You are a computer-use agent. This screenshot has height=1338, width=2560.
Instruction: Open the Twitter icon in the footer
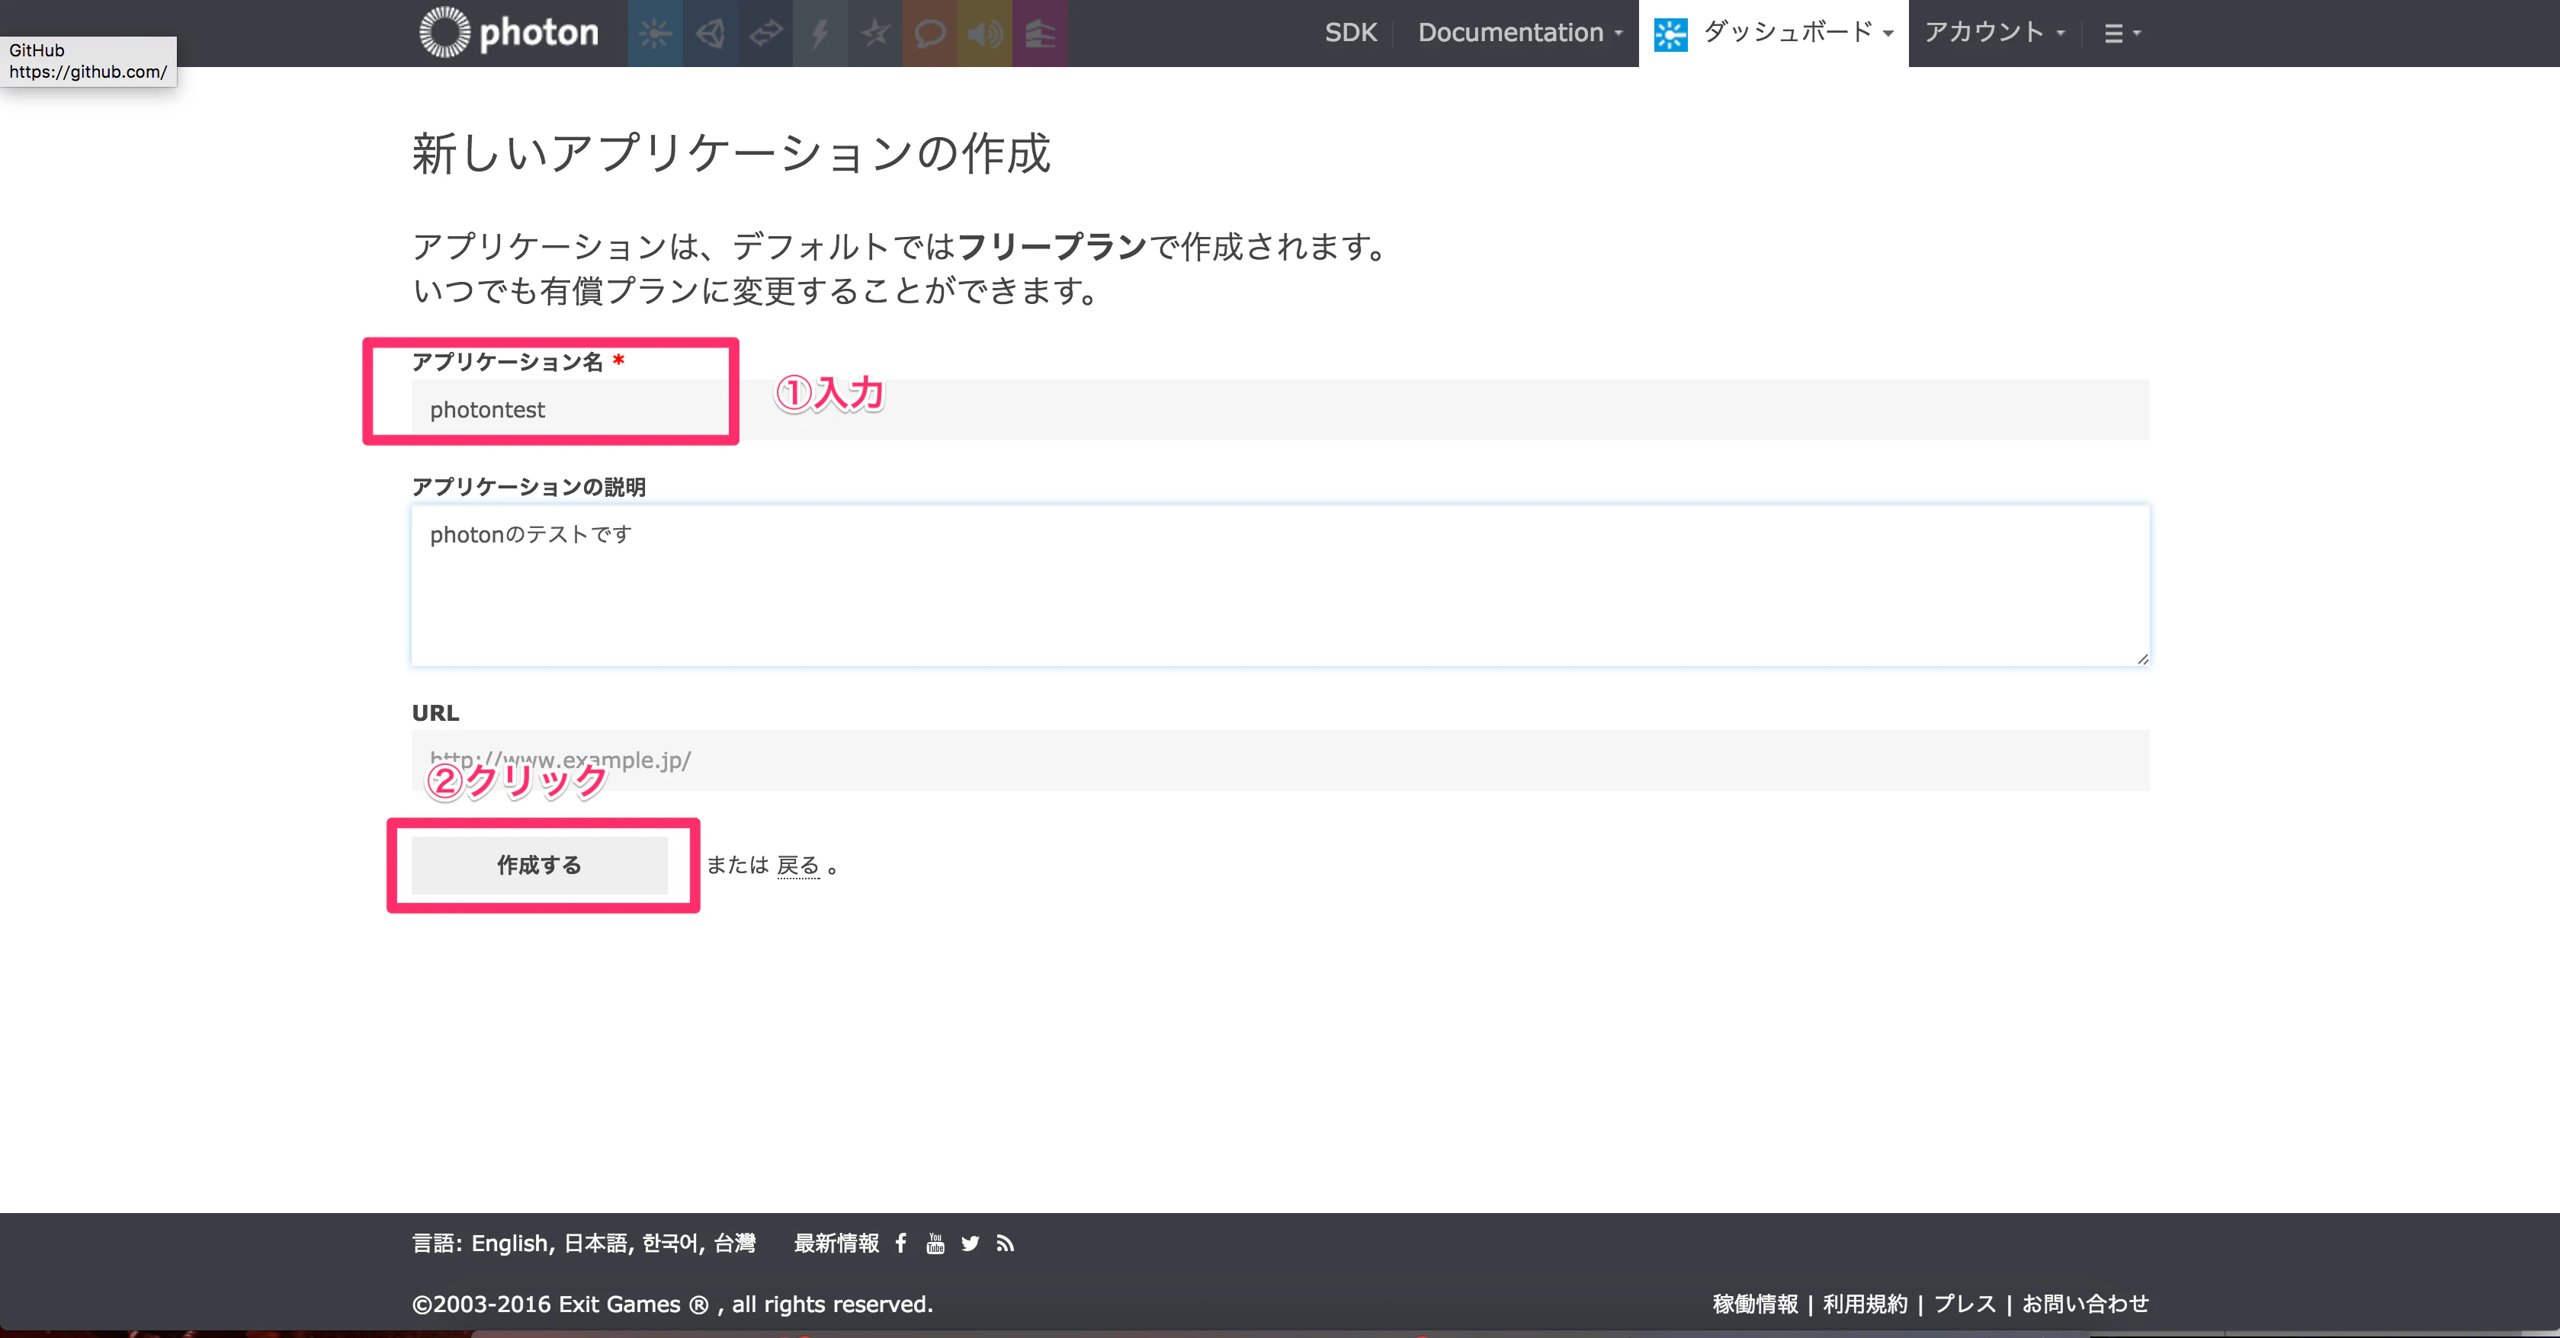(x=970, y=1244)
